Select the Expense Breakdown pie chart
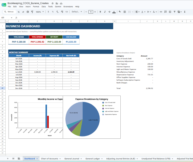The height and width of the screenshot is (162, 193). tap(92, 117)
